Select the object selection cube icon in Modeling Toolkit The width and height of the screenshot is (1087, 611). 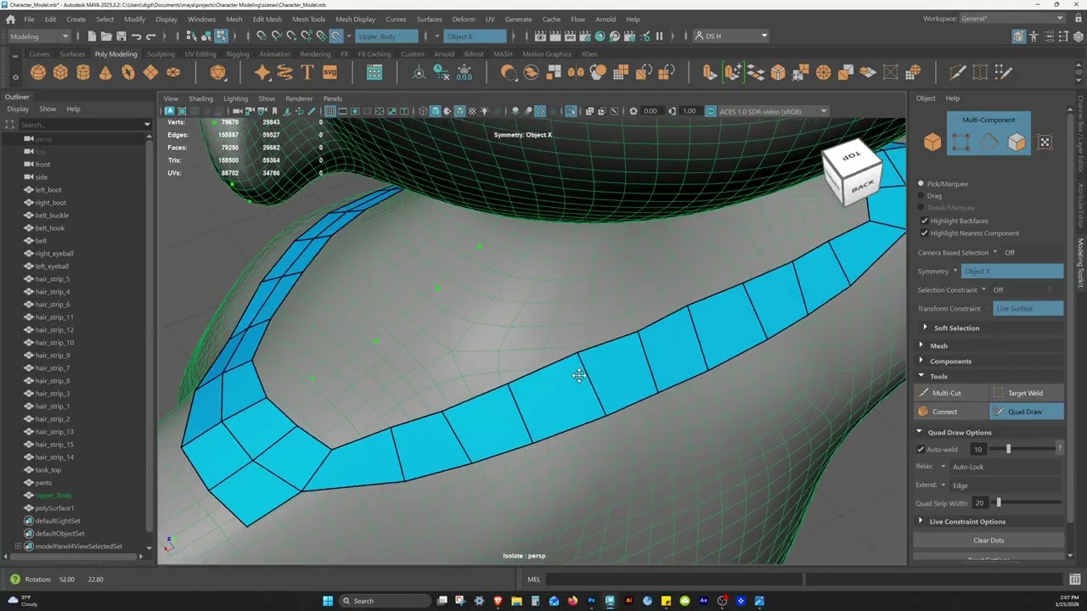coord(932,143)
